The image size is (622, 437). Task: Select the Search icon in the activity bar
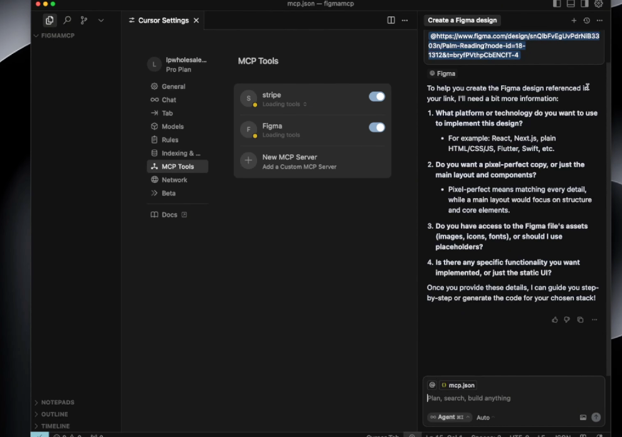coord(66,19)
